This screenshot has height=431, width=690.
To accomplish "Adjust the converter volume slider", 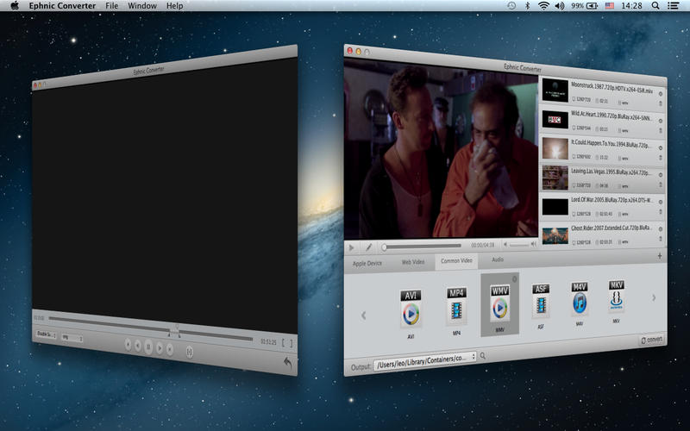I will (x=519, y=244).
